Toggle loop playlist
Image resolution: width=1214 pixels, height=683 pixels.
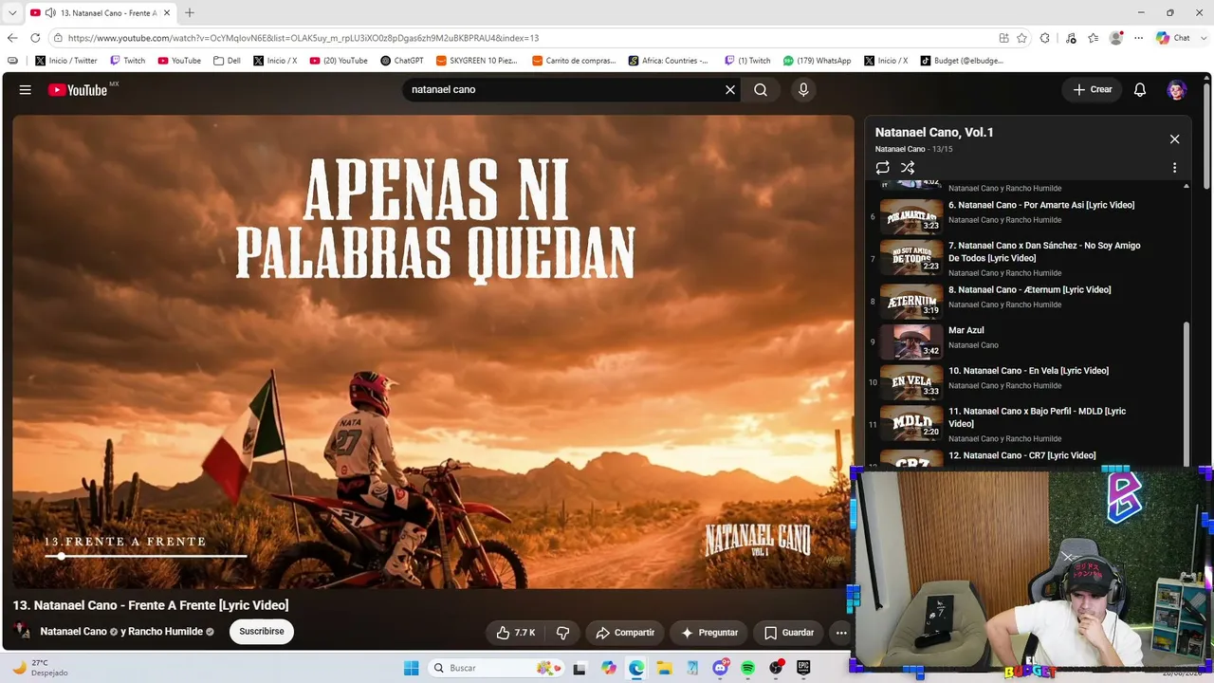pyautogui.click(x=883, y=168)
